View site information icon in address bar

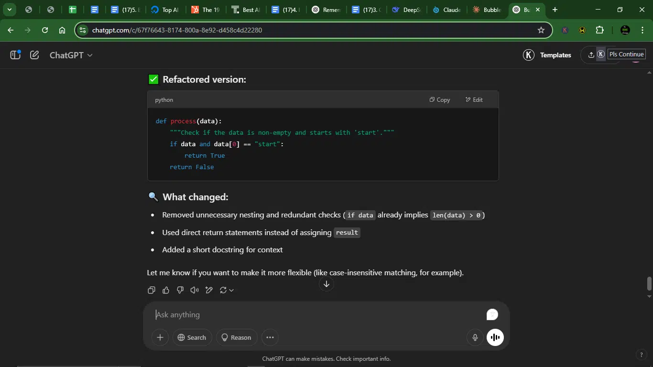(x=83, y=30)
